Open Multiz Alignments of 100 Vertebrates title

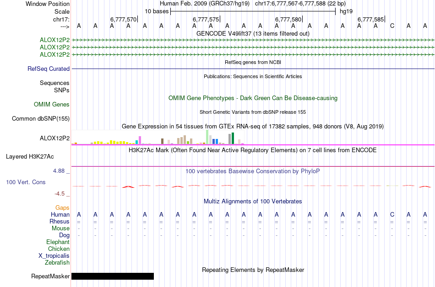tap(253, 202)
